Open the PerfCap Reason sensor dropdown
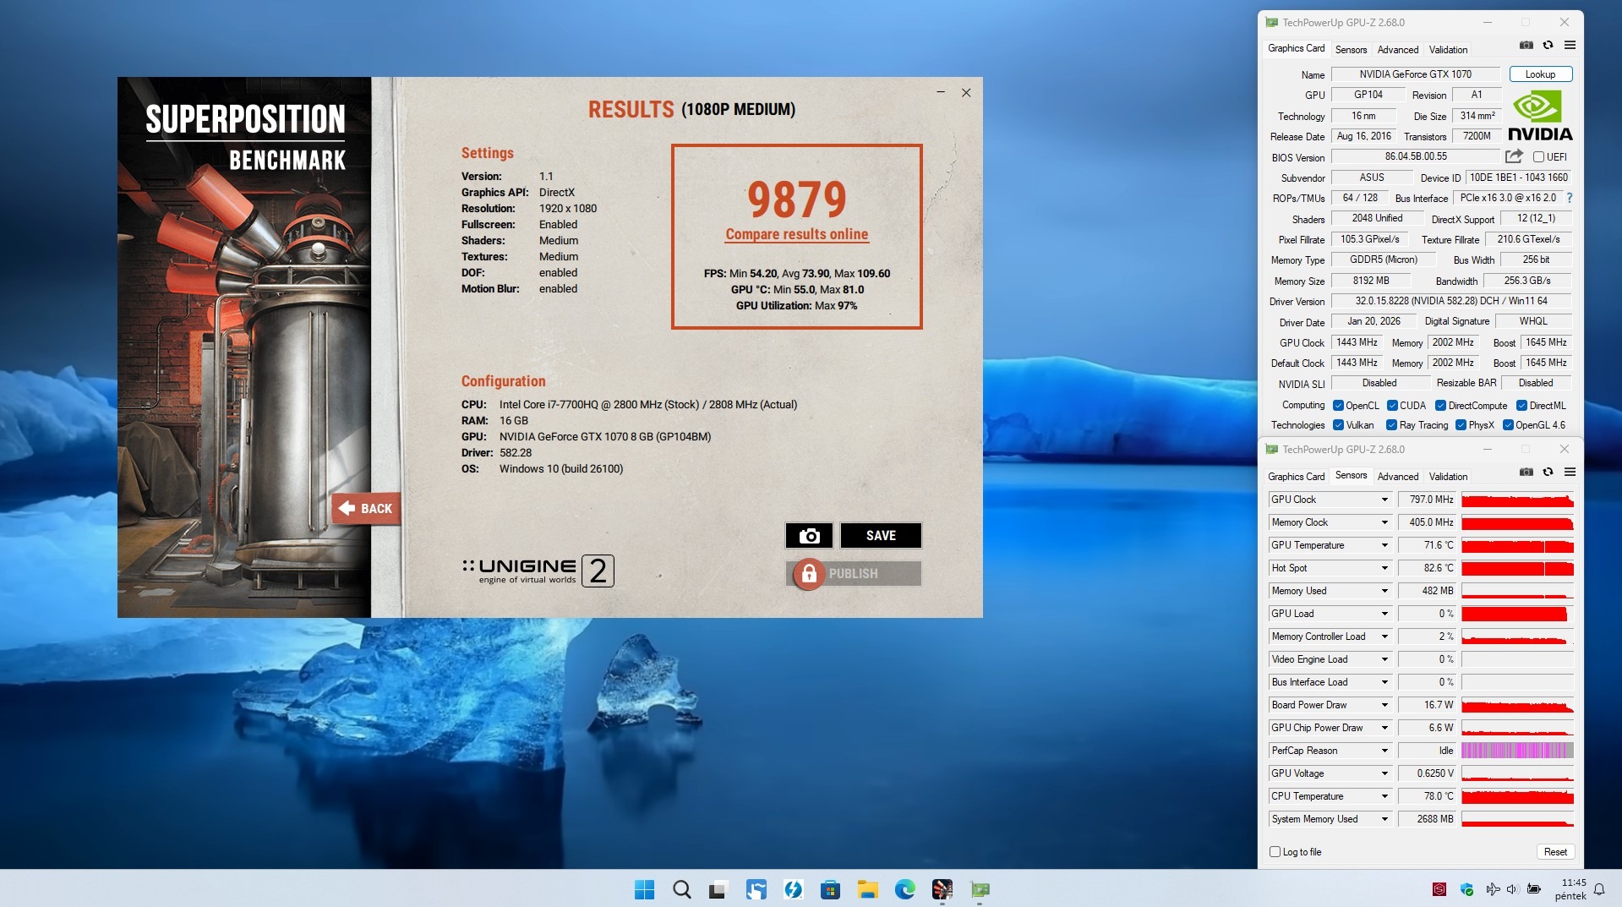Screen dimensions: 1622x907 pyautogui.click(x=1384, y=751)
